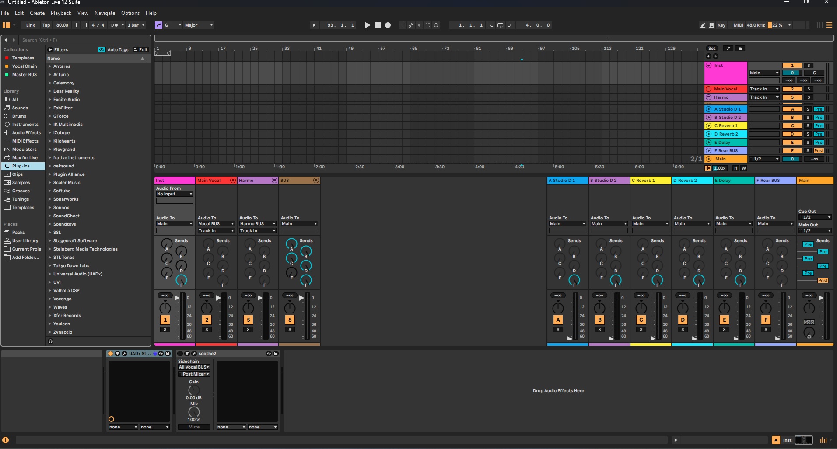Click browser preview headphone icon
837x449 pixels.
point(51,341)
